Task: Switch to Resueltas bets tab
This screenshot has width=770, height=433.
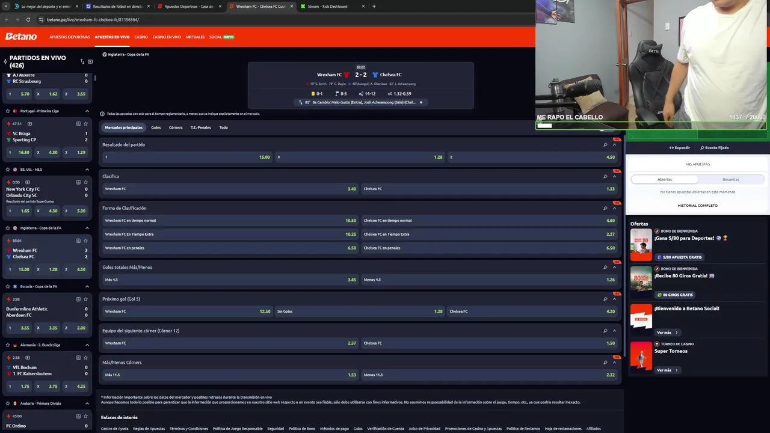Action: [x=731, y=179]
